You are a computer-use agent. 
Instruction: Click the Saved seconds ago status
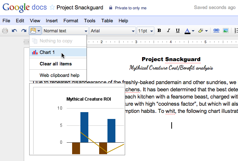click(215, 8)
